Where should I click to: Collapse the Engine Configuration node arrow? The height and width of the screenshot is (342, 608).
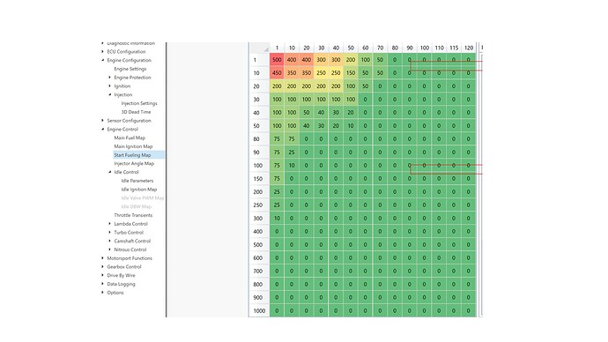(103, 60)
